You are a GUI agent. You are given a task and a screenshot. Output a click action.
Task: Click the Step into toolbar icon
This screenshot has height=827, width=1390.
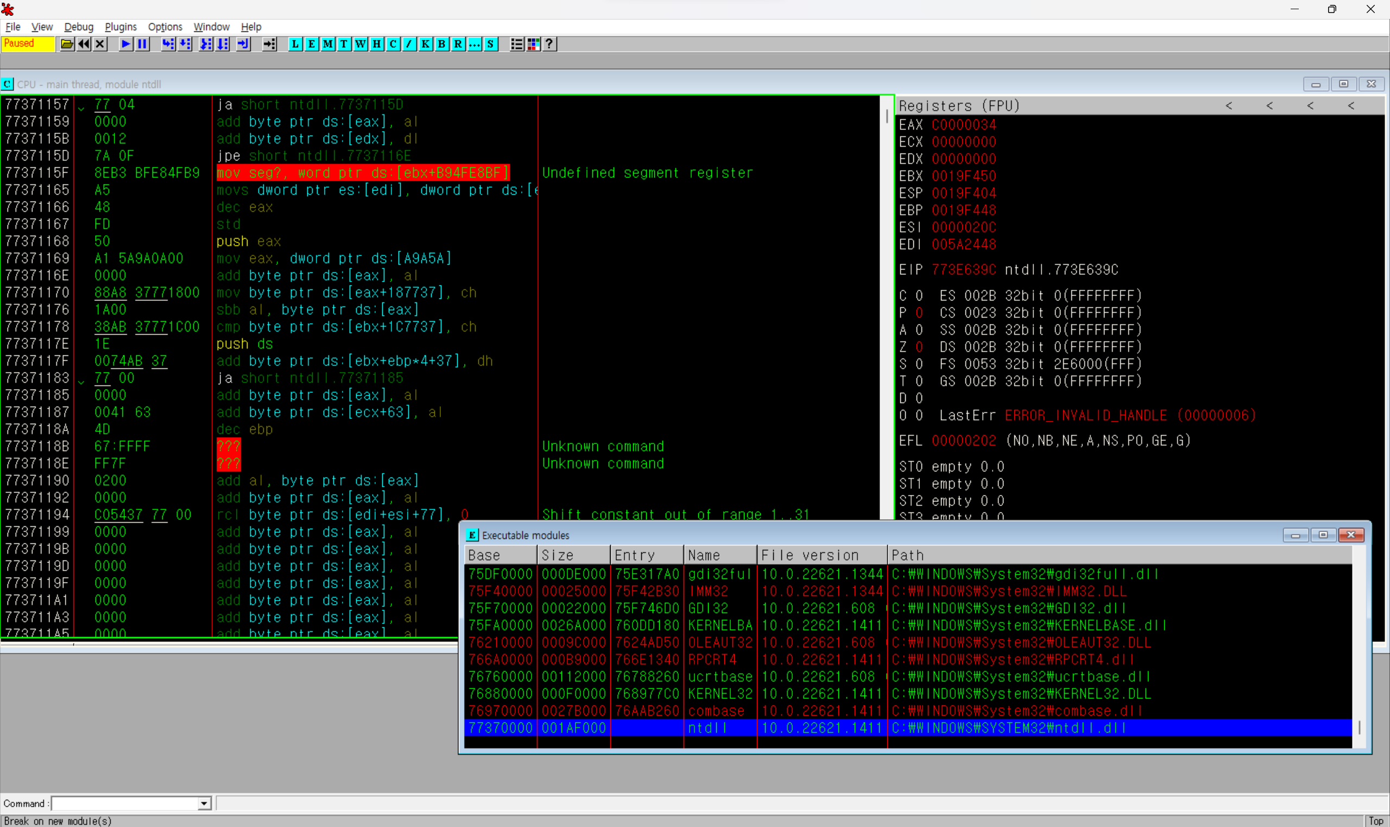(168, 44)
